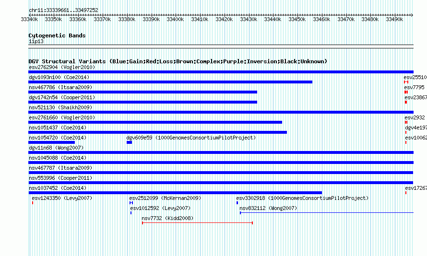Click the 33380k scale label

127,19
